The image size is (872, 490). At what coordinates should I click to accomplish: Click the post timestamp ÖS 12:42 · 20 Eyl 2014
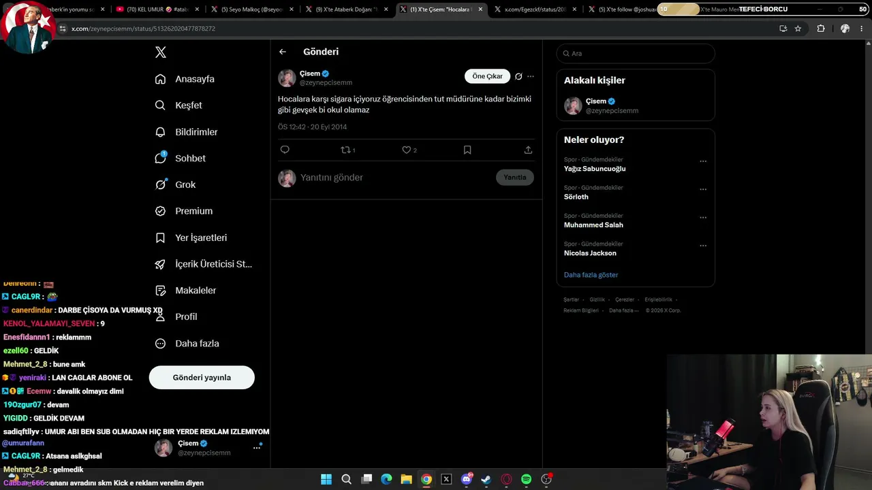[312, 127]
